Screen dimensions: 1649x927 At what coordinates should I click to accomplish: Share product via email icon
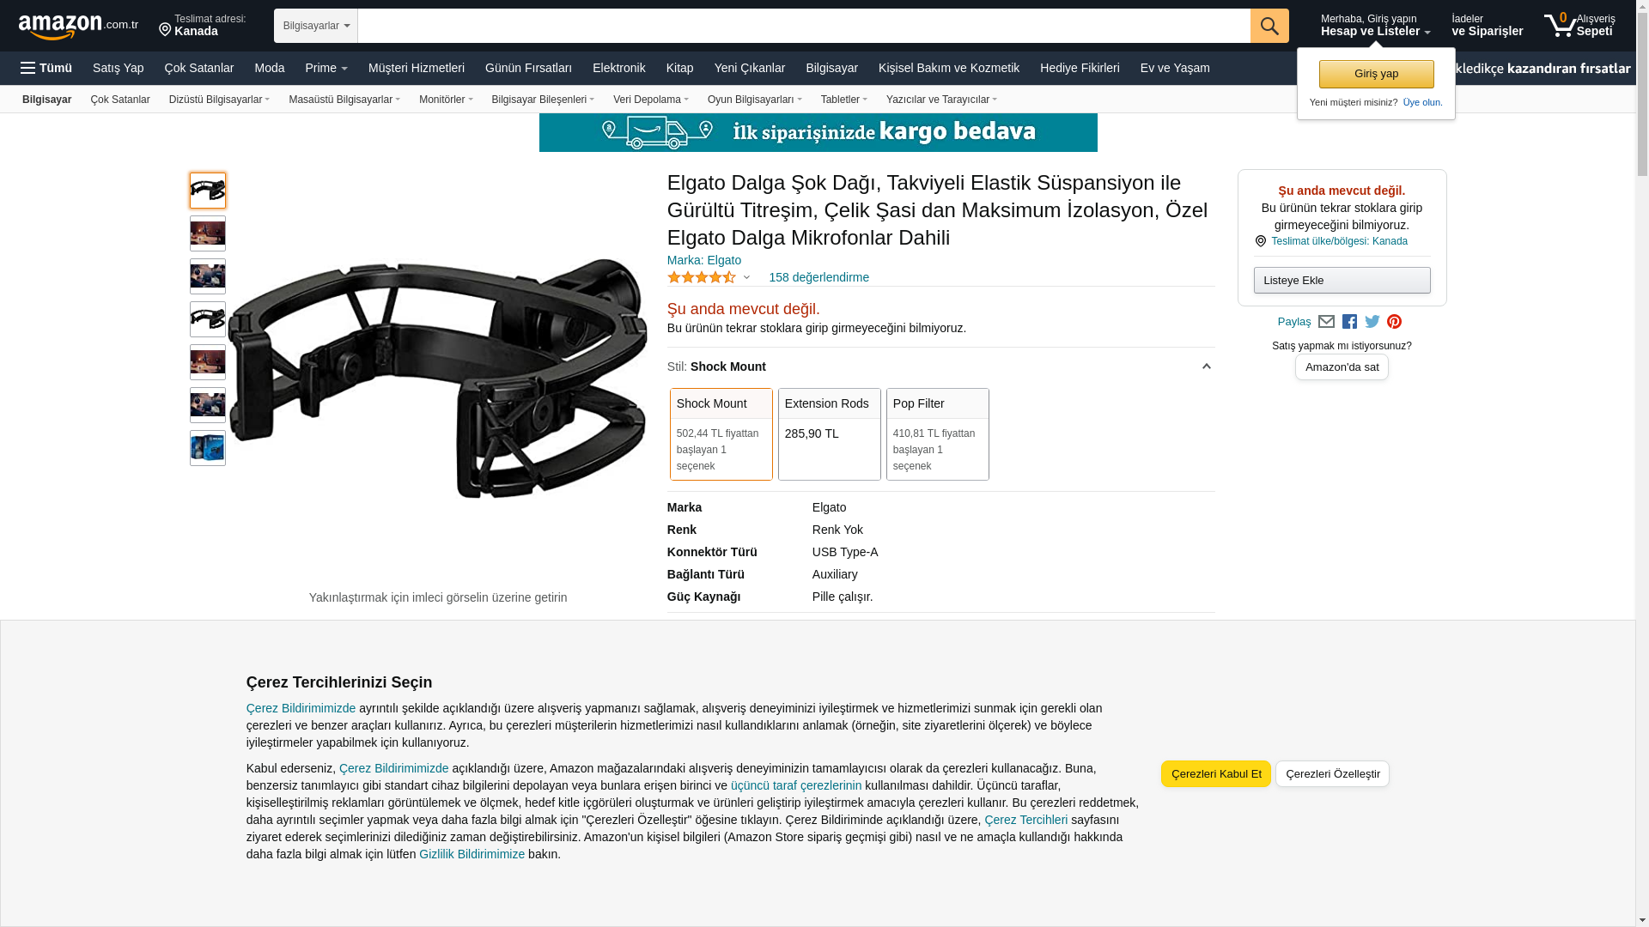pyautogui.click(x=1326, y=321)
